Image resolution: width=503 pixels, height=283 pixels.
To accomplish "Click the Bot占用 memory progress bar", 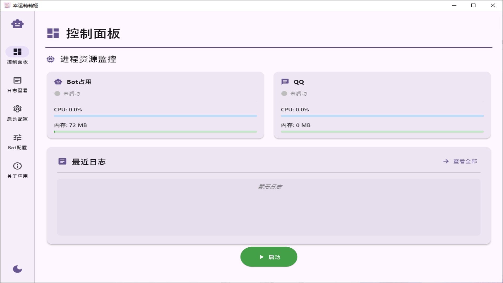I will pos(155,132).
